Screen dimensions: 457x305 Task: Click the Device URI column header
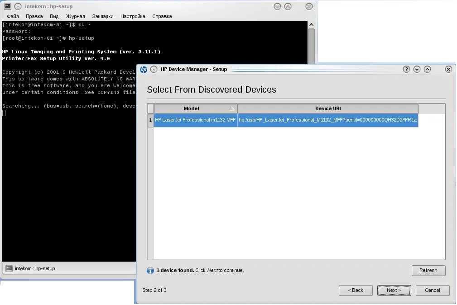[328, 108]
